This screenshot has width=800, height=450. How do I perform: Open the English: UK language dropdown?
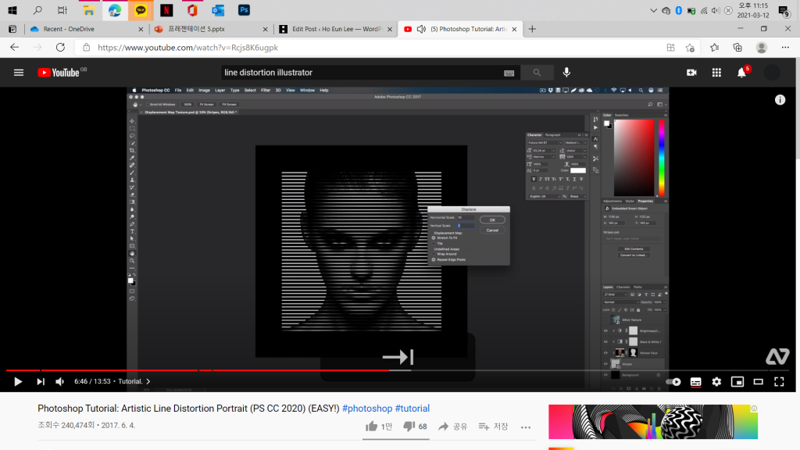545,196
